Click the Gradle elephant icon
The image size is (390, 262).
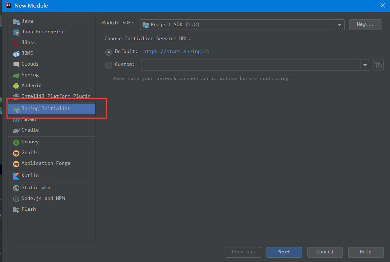[x=16, y=130]
